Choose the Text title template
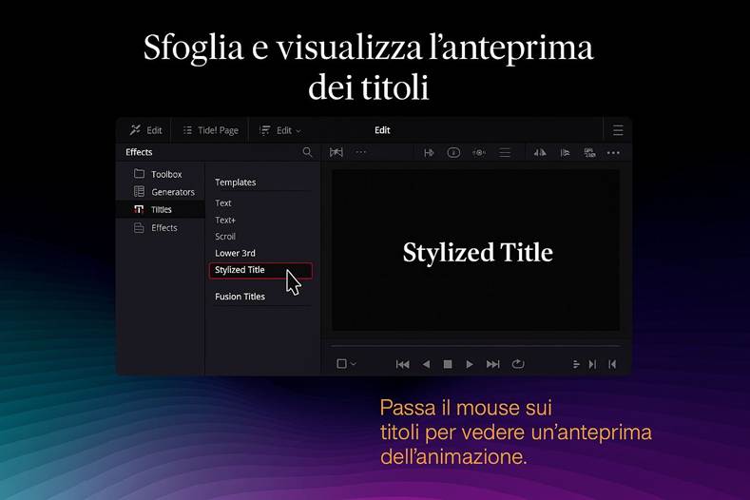 [x=222, y=202]
